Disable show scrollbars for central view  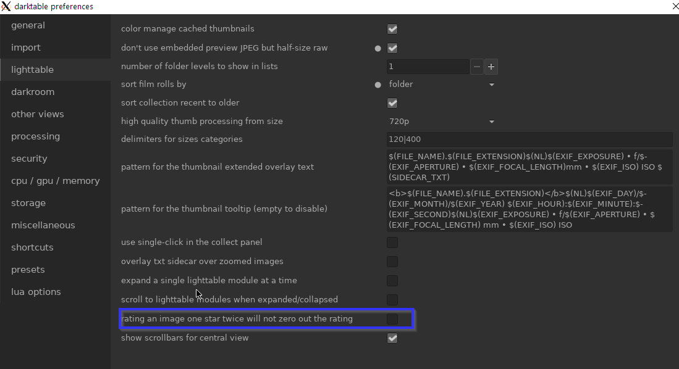pyautogui.click(x=392, y=338)
